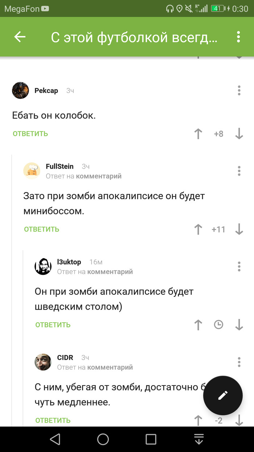
Task: Tap the clock icon on l3uktop's comment
Action: (x=218, y=324)
